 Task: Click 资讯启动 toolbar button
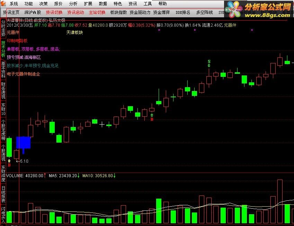click(75, 12)
